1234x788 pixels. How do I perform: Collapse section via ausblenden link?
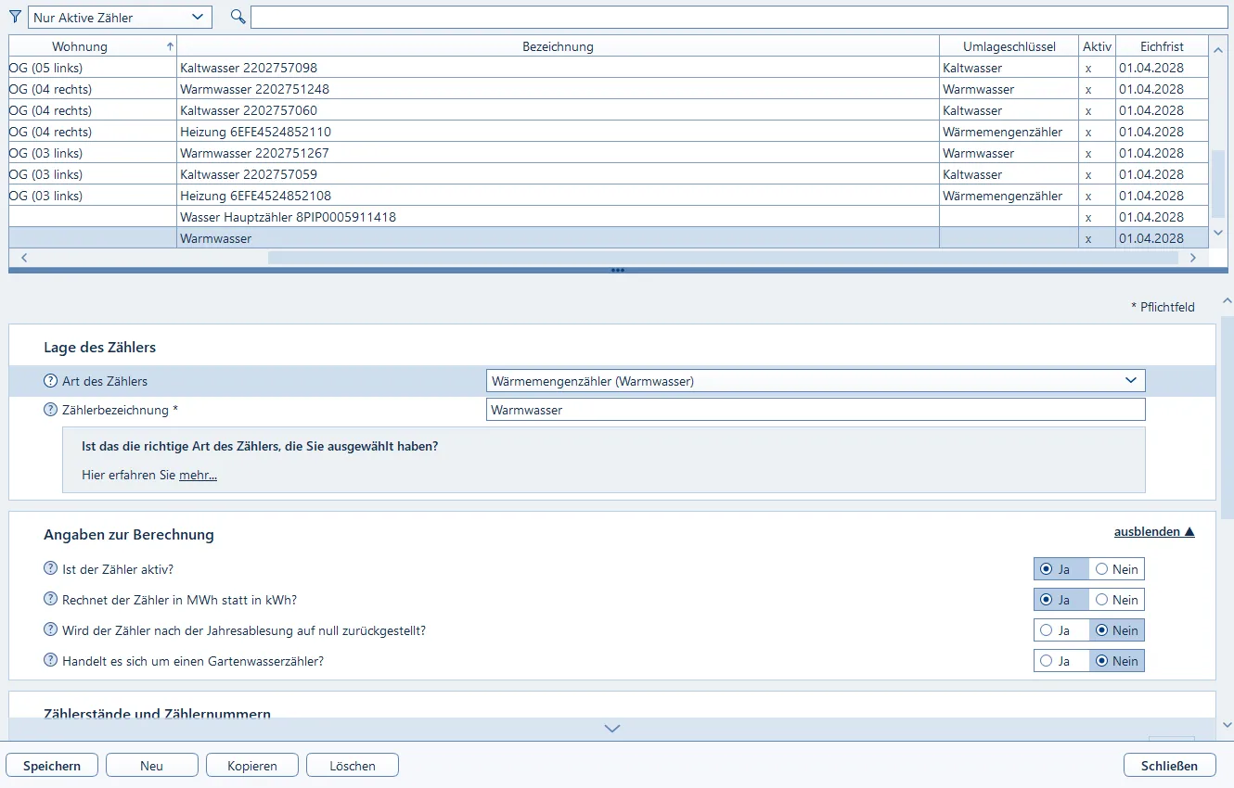pos(1153,532)
